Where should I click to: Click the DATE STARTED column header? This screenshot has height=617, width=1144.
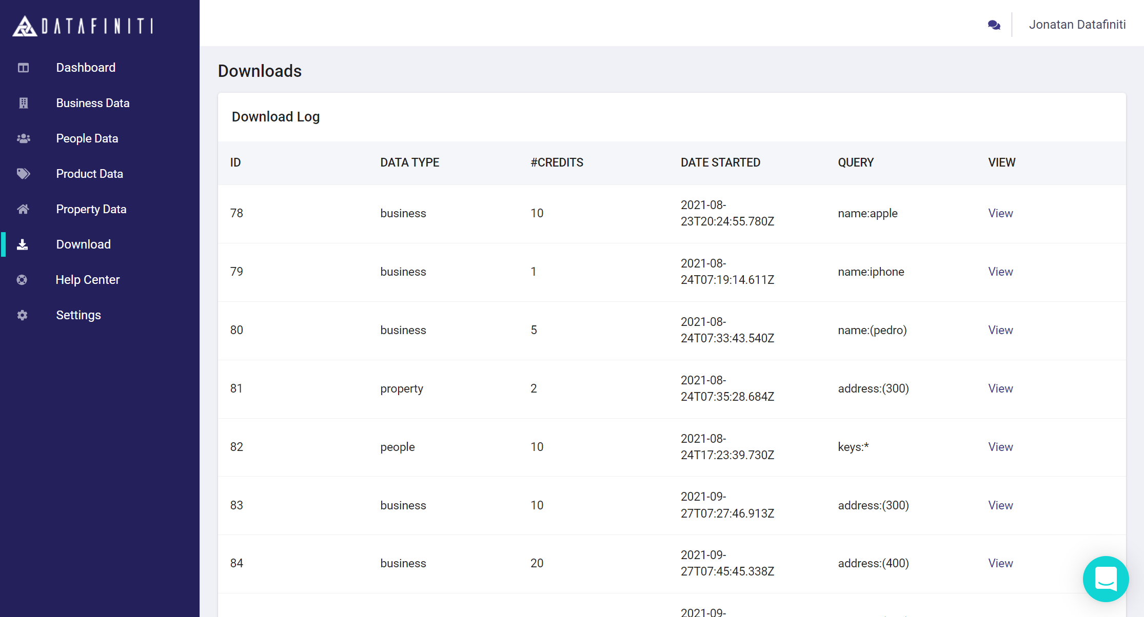click(720, 162)
